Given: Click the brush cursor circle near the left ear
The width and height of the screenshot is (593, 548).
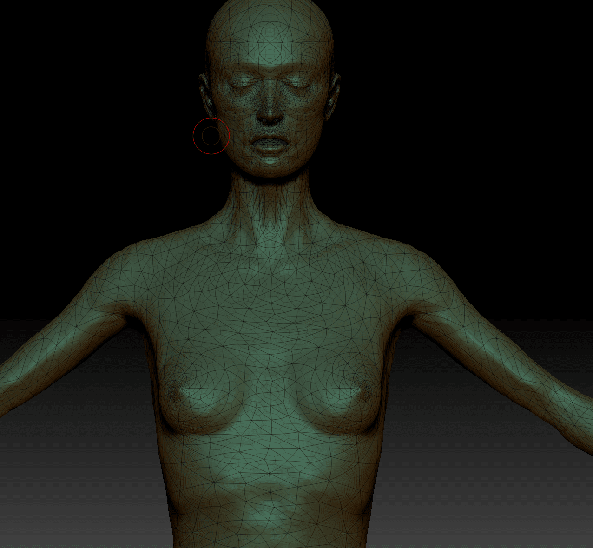Looking at the screenshot, I should coord(211,136).
